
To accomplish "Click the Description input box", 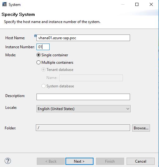I will point(83,97).
